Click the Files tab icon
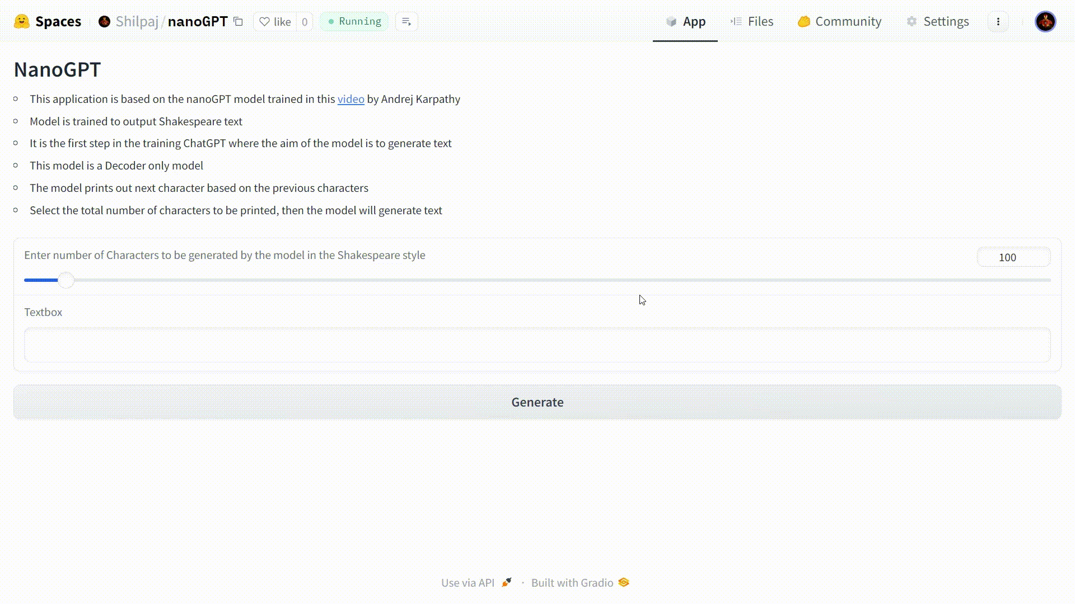 pyautogui.click(x=736, y=21)
